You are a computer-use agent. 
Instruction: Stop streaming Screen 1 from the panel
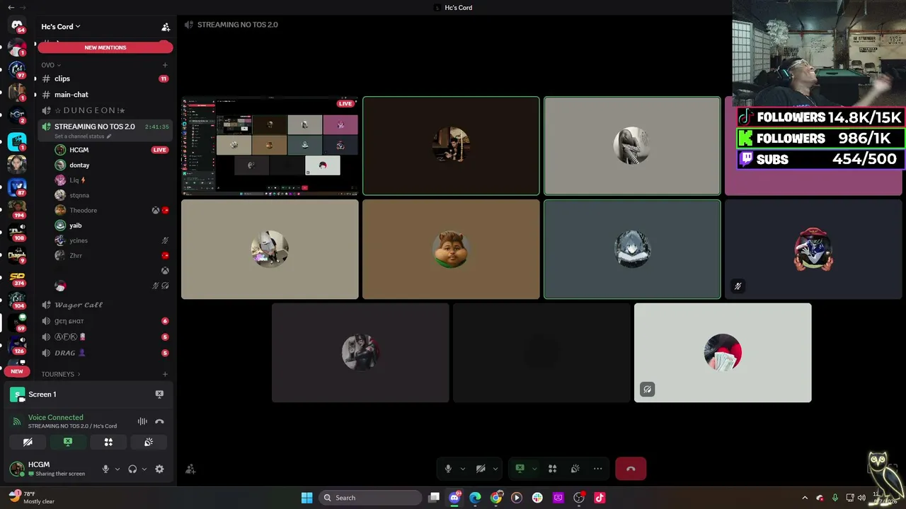pos(159,394)
